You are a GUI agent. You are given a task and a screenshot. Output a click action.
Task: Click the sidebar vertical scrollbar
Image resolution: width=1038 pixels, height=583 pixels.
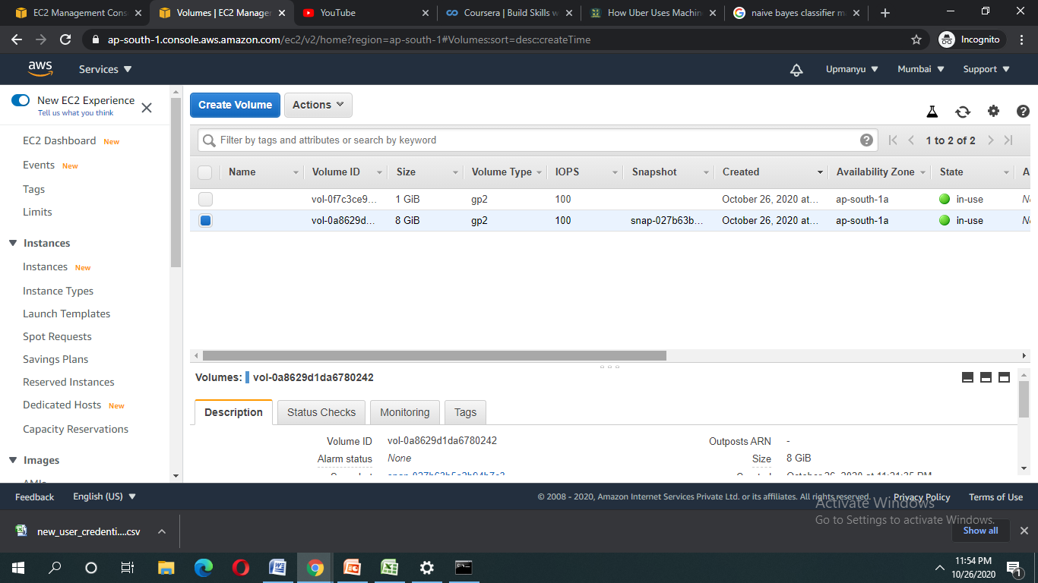pos(176,181)
